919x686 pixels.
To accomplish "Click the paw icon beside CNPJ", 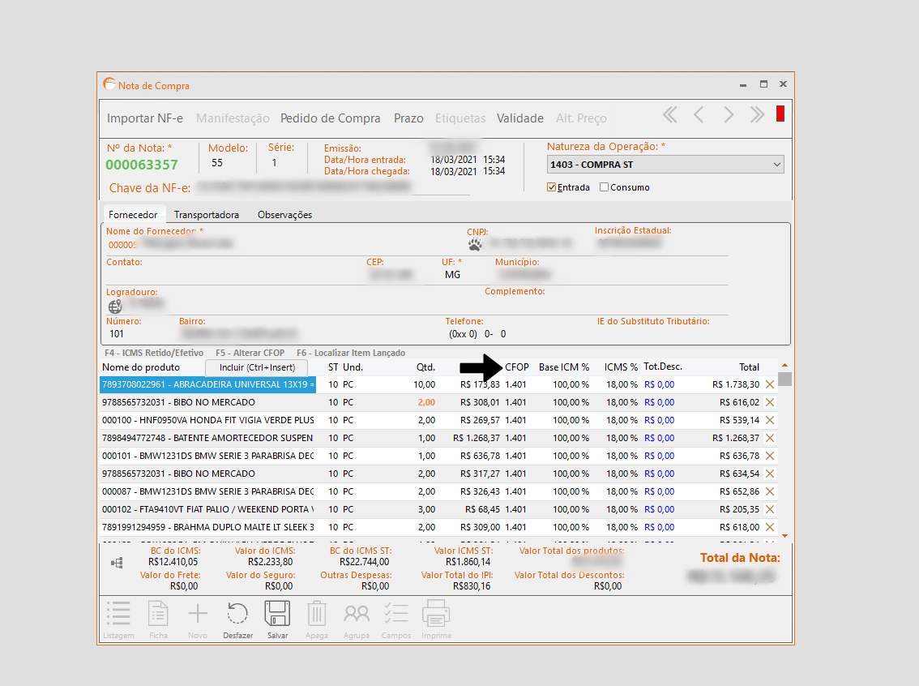I will tap(475, 243).
